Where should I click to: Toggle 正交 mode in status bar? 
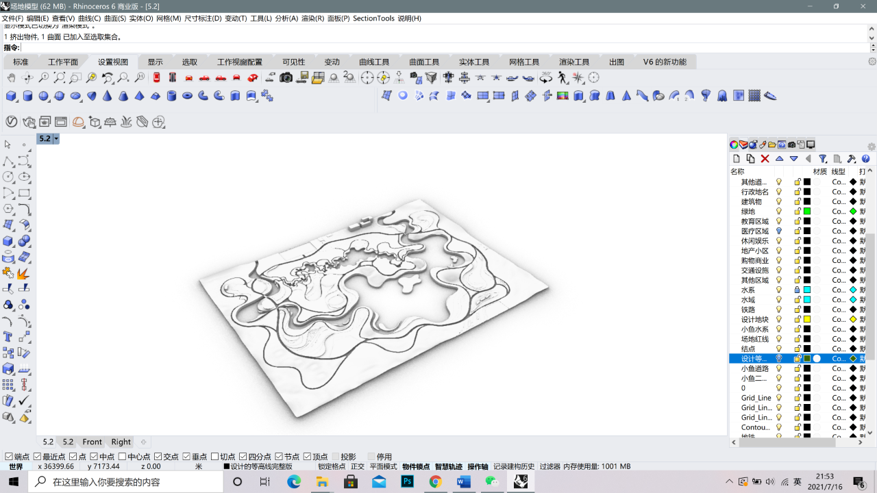click(358, 466)
